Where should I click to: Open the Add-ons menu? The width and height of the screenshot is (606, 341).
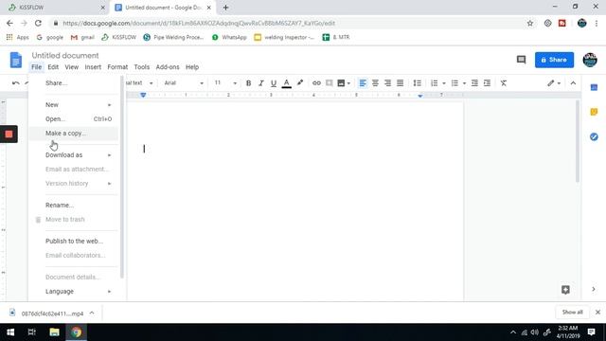[x=168, y=67]
